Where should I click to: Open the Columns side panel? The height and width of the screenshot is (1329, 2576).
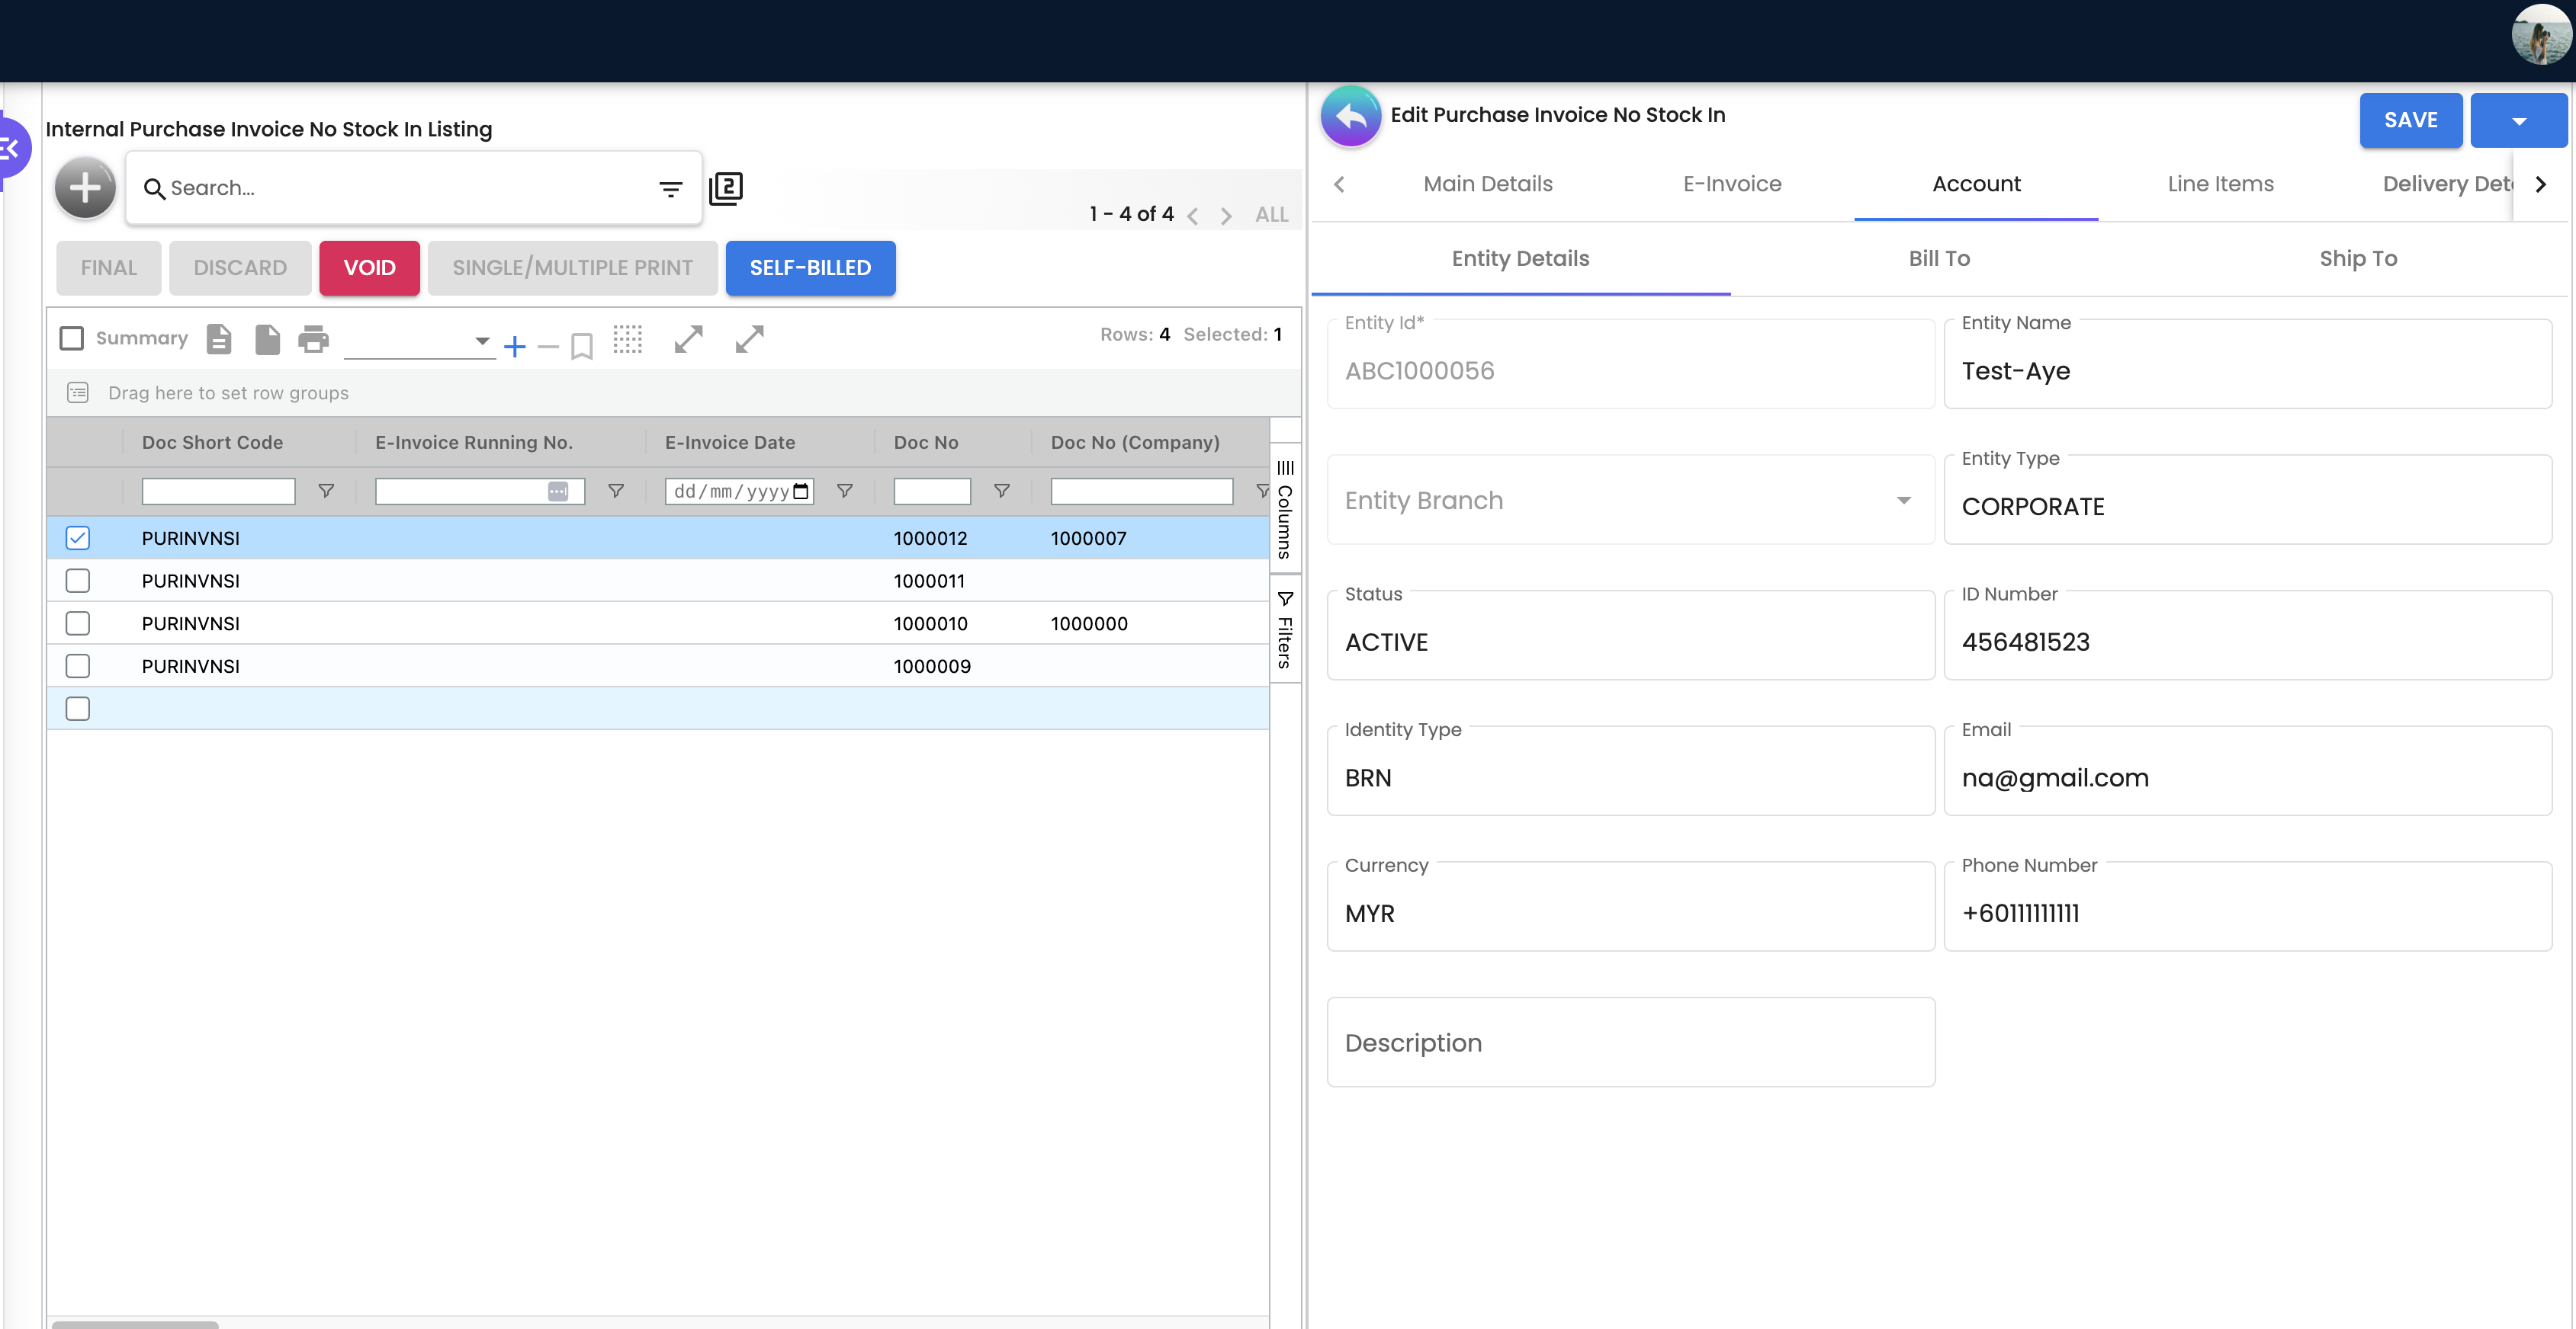tap(1285, 508)
